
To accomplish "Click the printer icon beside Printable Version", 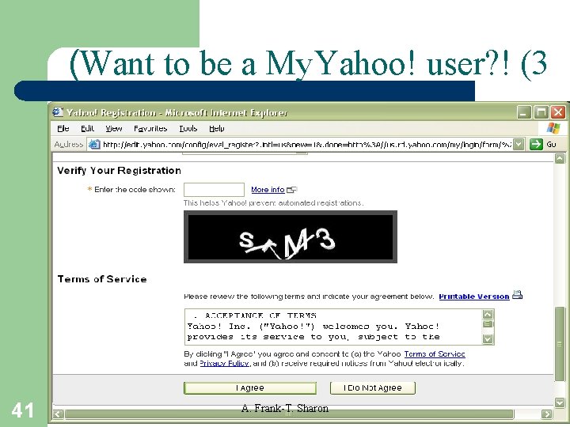I will click(517, 295).
